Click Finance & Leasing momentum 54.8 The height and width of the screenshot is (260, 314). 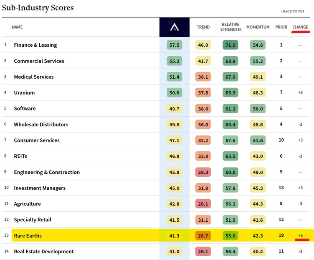[258, 45]
